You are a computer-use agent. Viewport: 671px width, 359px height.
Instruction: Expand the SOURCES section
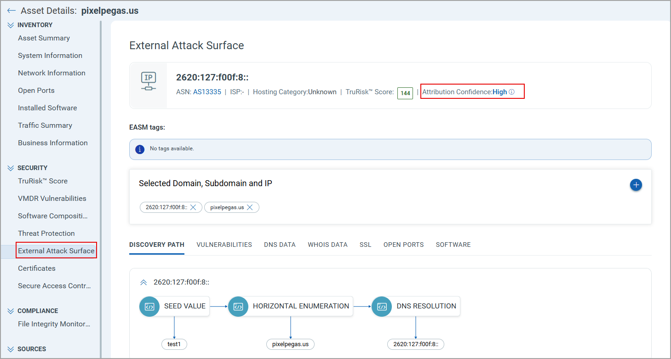click(10, 348)
